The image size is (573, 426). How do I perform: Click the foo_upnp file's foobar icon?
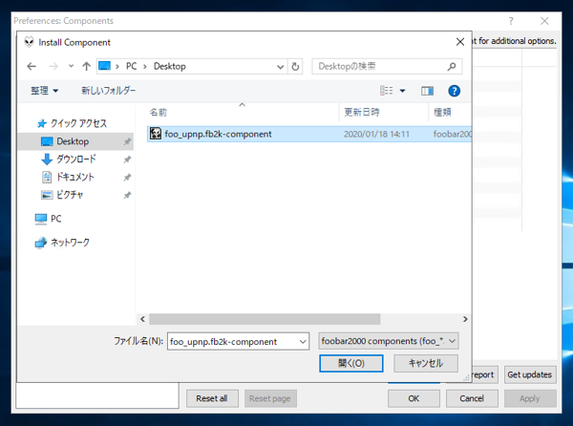pyautogui.click(x=156, y=134)
